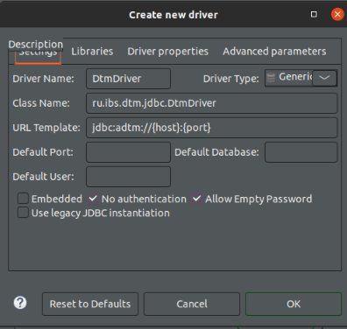Confirm with the OK button
The image size is (347, 329).
click(x=294, y=304)
